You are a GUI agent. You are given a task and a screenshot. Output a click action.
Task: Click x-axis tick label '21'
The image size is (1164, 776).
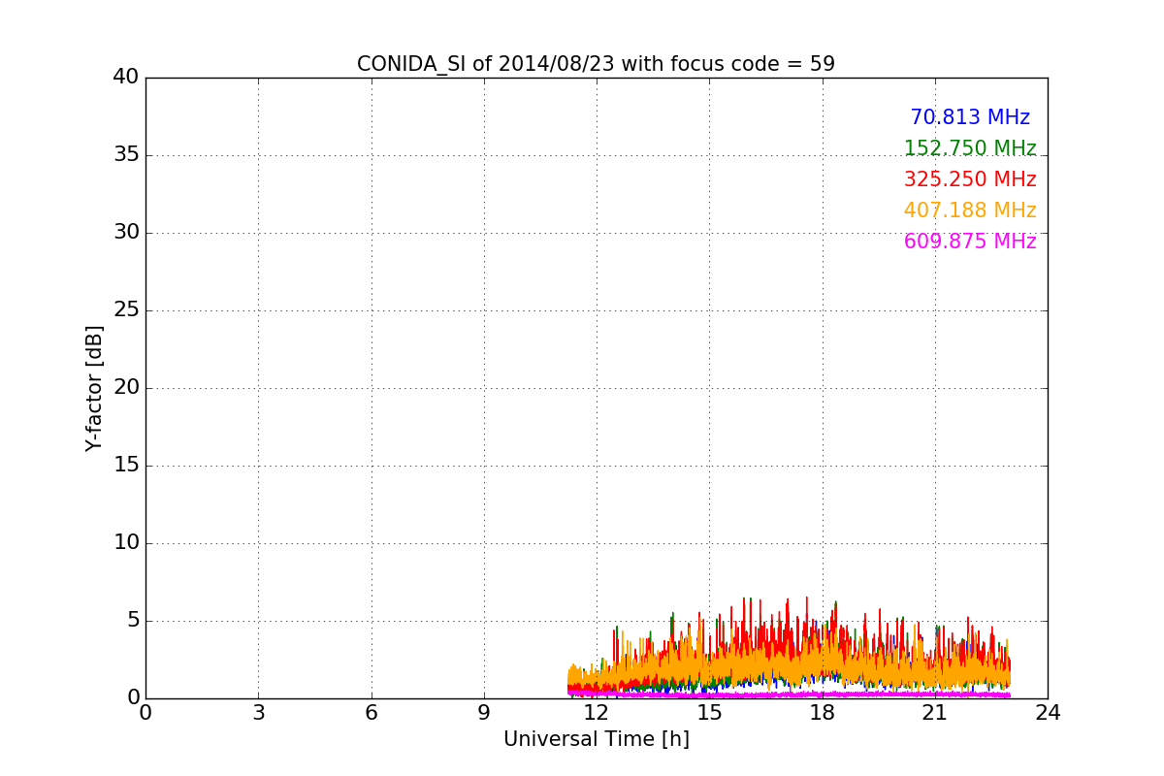tap(935, 713)
